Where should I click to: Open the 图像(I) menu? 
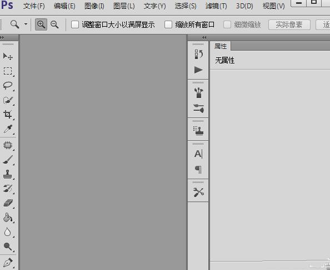point(94,6)
